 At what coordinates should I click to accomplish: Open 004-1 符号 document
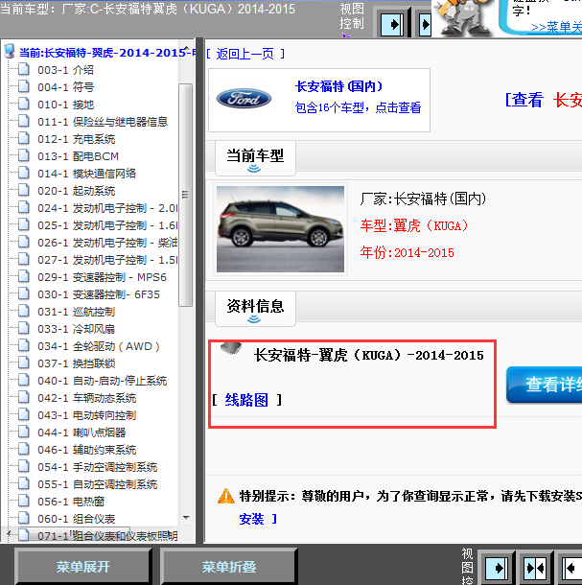(x=65, y=87)
